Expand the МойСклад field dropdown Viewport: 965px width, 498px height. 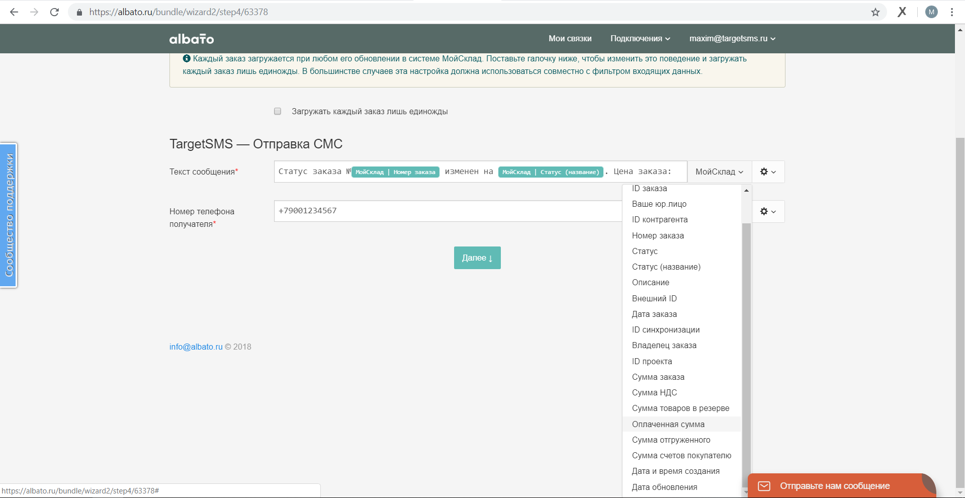(x=719, y=172)
